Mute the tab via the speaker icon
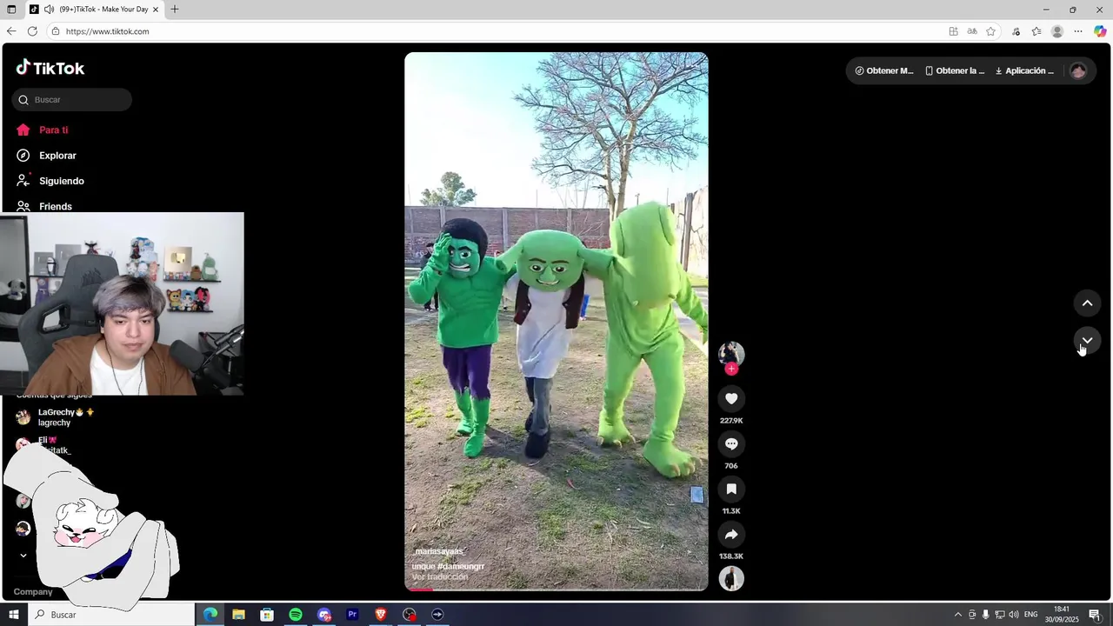The image size is (1113, 626). [49, 9]
